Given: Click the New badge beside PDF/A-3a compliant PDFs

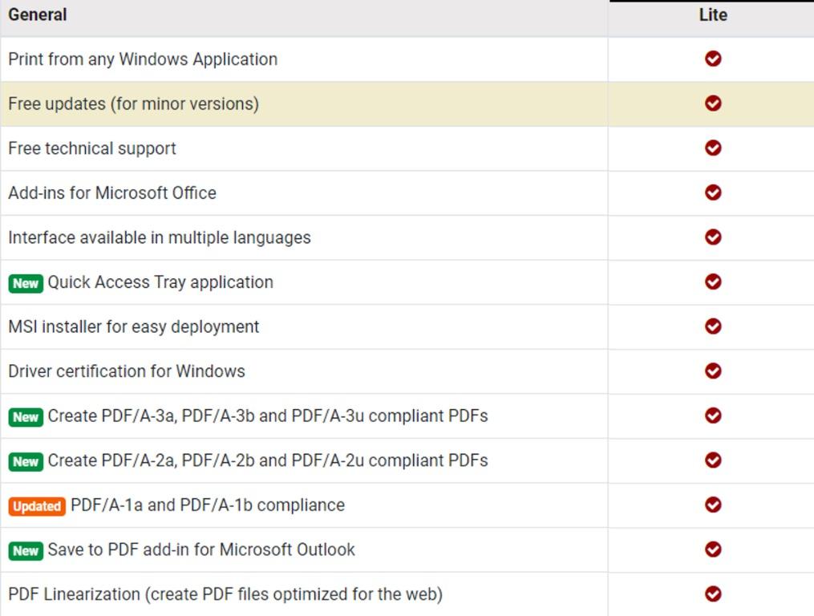Looking at the screenshot, I should pos(26,417).
